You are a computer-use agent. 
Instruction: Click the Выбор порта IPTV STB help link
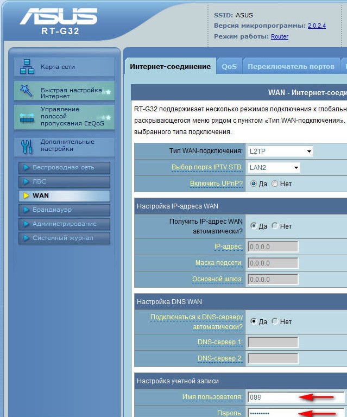tap(207, 167)
